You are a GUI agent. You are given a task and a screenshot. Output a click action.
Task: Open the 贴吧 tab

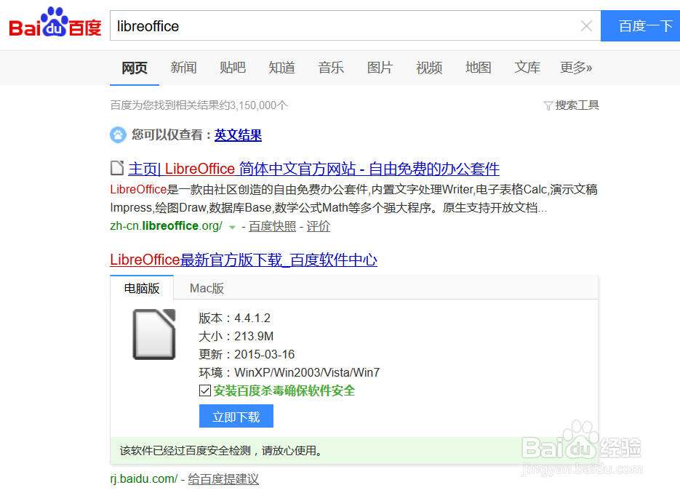(233, 68)
